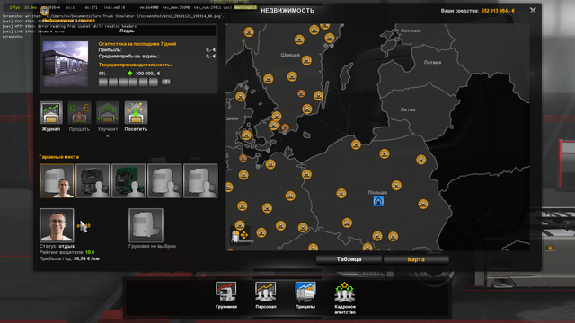Switch to the Карта map tab
This screenshot has width=575, height=323.
pyautogui.click(x=416, y=259)
